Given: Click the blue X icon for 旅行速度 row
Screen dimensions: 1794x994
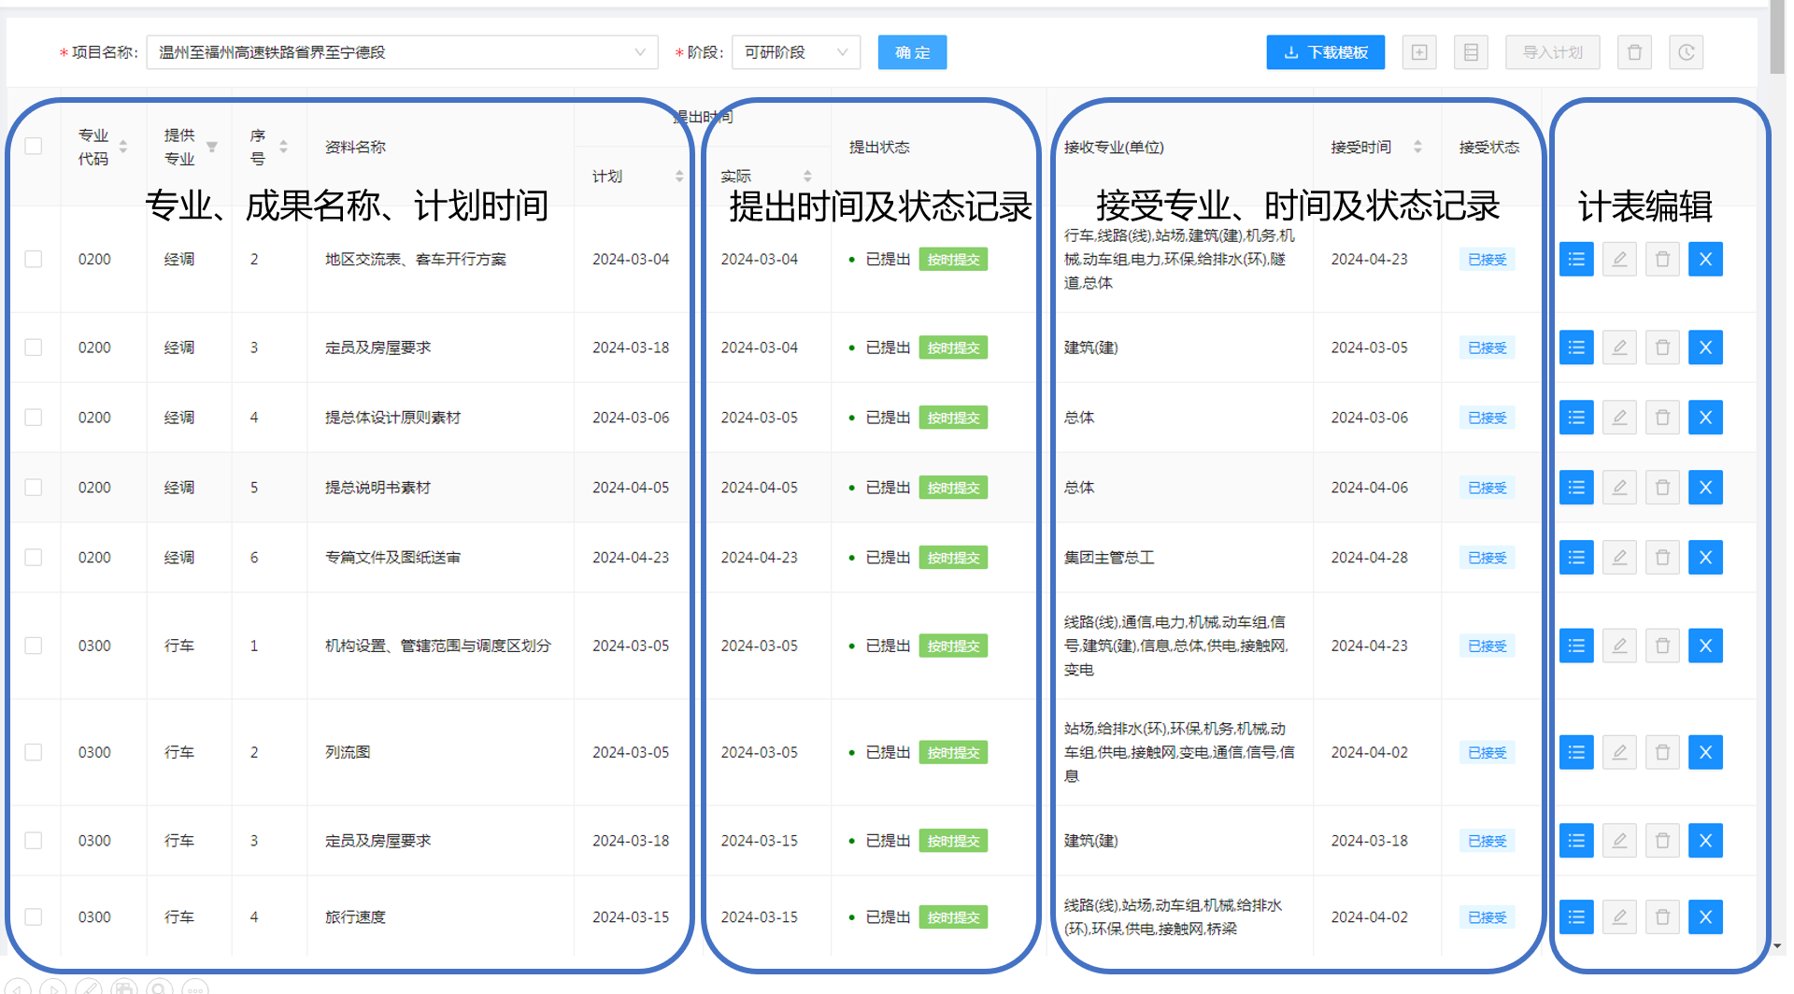Looking at the screenshot, I should point(1705,917).
